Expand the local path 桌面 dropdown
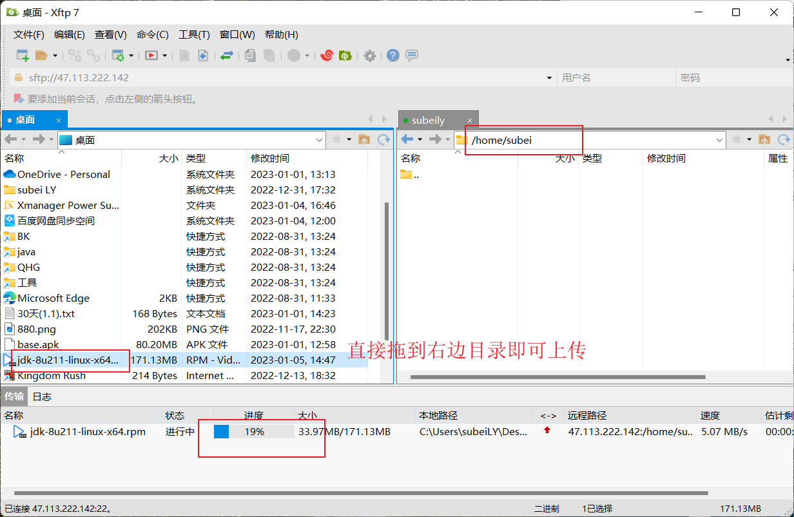This screenshot has width=794, height=517. point(320,140)
